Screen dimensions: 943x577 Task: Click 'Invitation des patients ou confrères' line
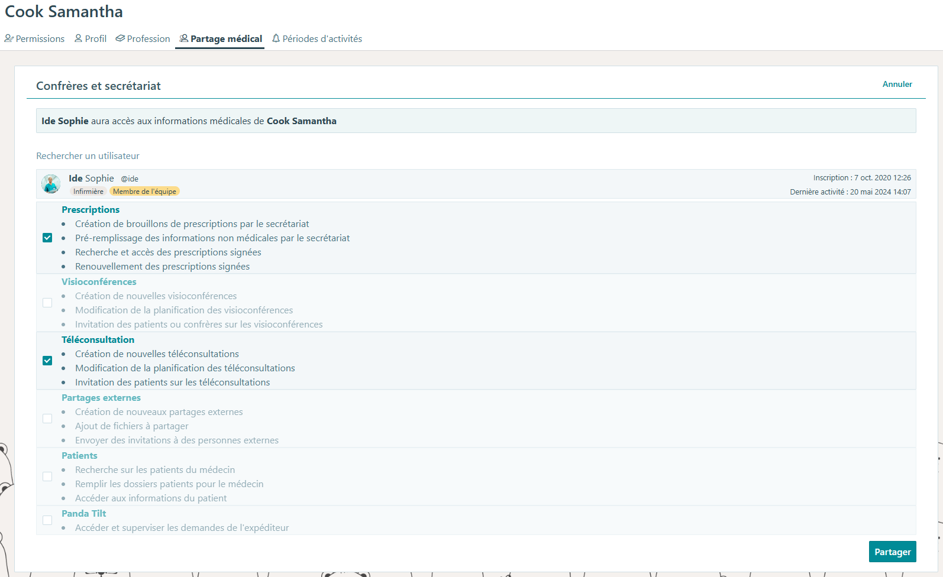coord(199,325)
